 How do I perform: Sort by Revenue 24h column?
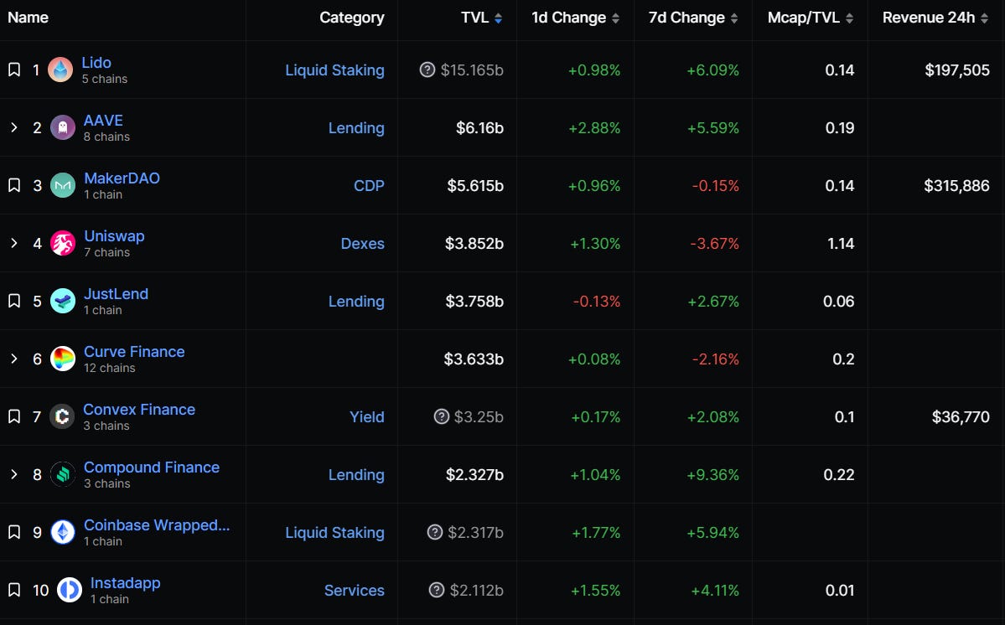(935, 18)
